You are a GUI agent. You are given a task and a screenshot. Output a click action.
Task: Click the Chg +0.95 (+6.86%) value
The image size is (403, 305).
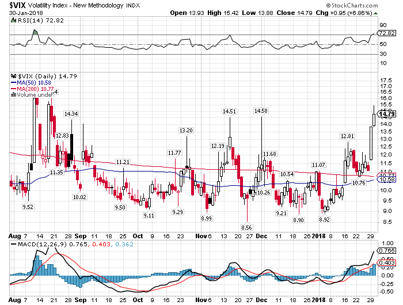pos(344,13)
